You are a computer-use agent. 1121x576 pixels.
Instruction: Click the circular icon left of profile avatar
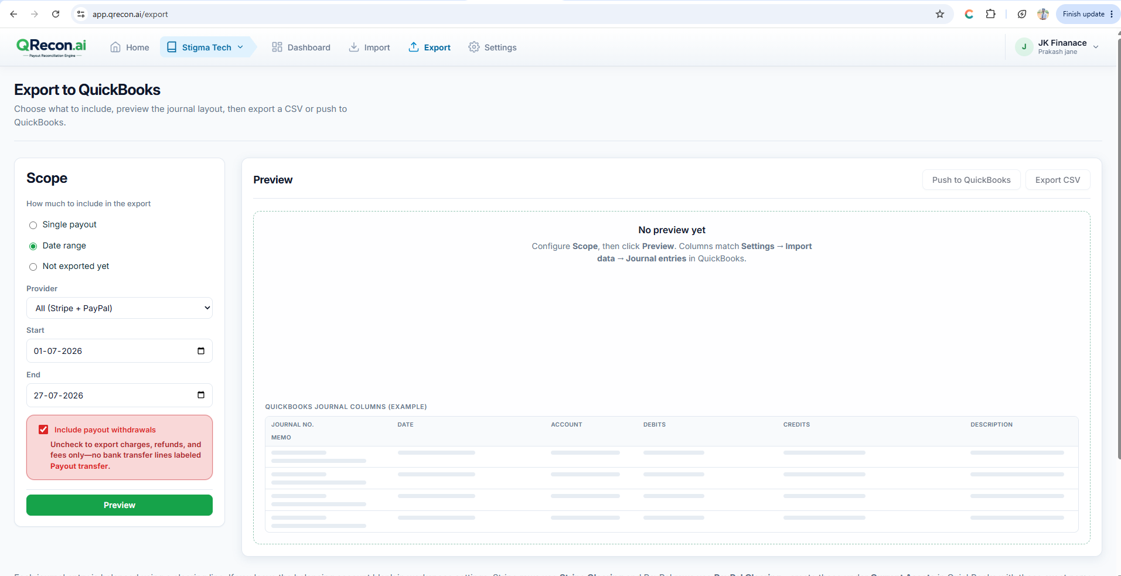point(1022,14)
